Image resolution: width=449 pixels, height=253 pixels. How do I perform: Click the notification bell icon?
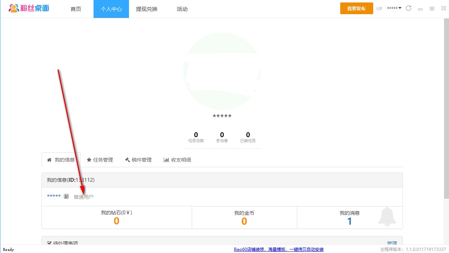[x=387, y=217]
